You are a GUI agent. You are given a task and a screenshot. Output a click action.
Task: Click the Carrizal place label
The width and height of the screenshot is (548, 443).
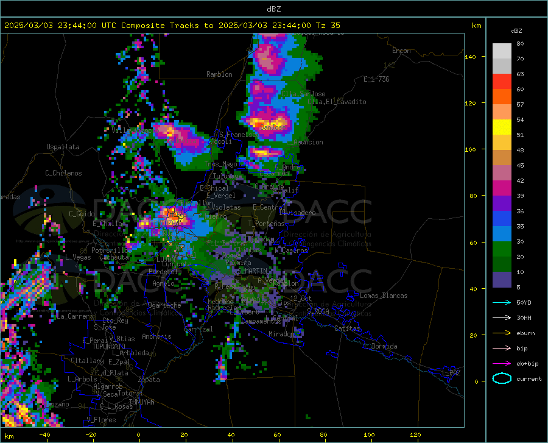(x=198, y=329)
